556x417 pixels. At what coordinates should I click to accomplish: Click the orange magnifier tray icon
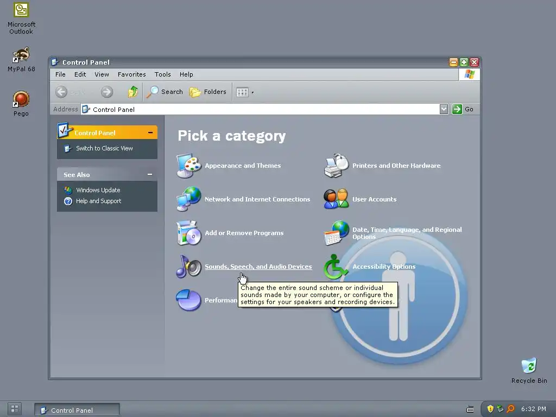[510, 409]
